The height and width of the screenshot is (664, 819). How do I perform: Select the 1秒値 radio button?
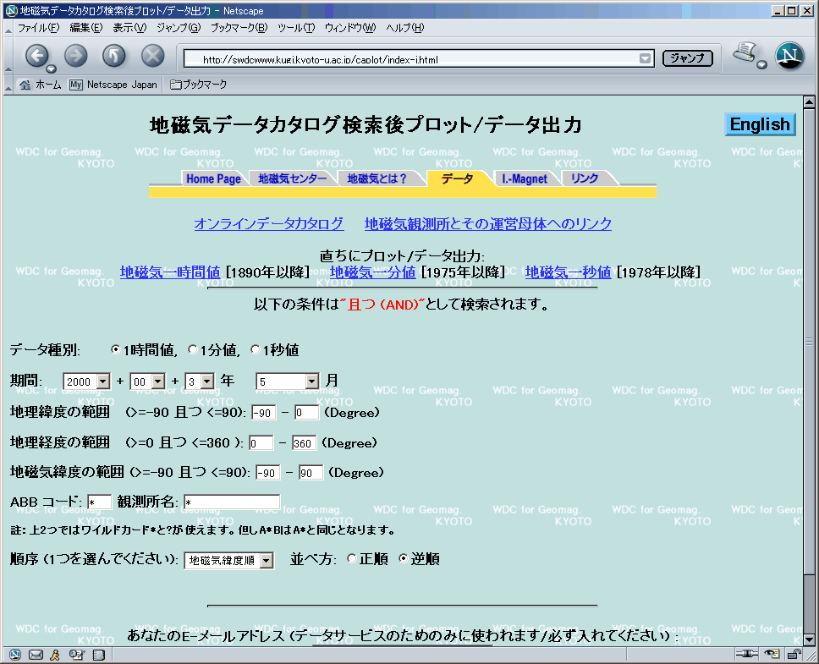[256, 349]
